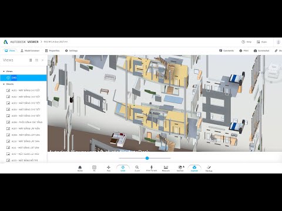Click the sheet icon beside A208
The width and height of the screenshot is (282, 211).
point(8,135)
